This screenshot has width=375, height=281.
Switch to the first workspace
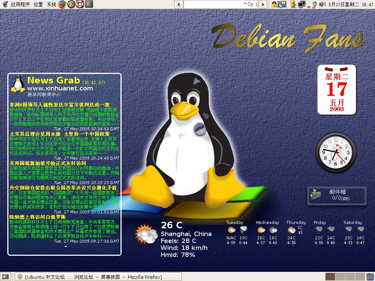click(x=330, y=277)
